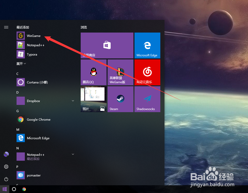This screenshot has width=248, height=193.
Task: Open Cortana circle on the taskbar
Action: (x=14, y=189)
